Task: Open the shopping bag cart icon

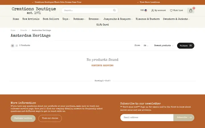Action: point(191,11)
